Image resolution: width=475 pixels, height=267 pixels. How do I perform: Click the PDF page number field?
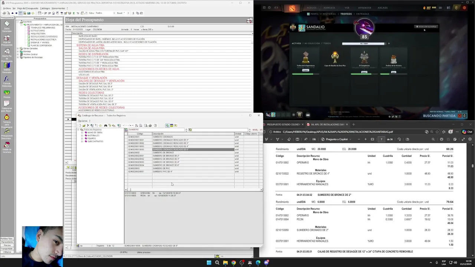click(x=381, y=139)
